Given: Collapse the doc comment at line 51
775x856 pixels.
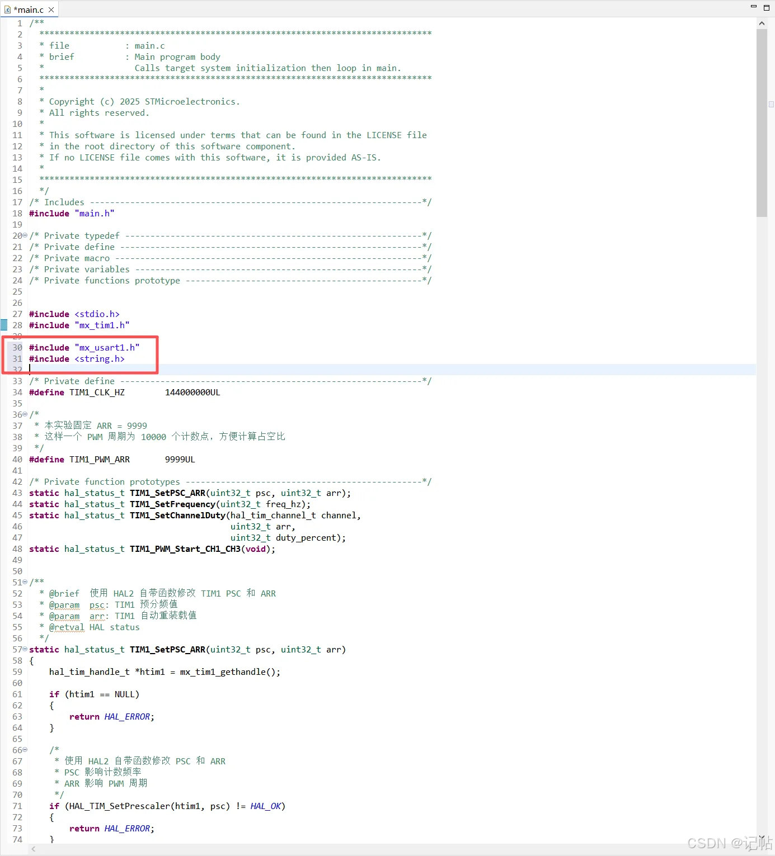Looking at the screenshot, I should 25,582.
